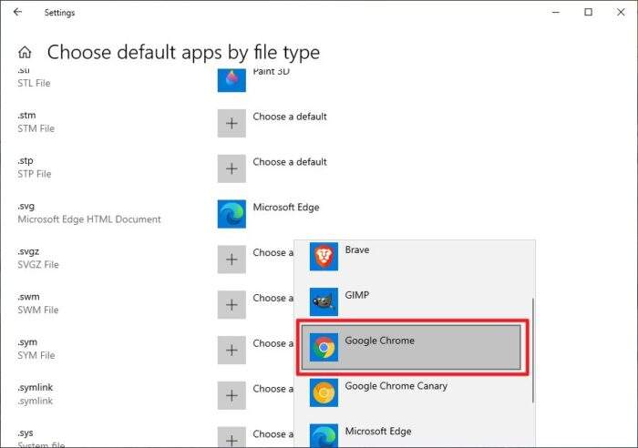Click the 'Microsoft Edge HTML Document' description

click(x=89, y=219)
